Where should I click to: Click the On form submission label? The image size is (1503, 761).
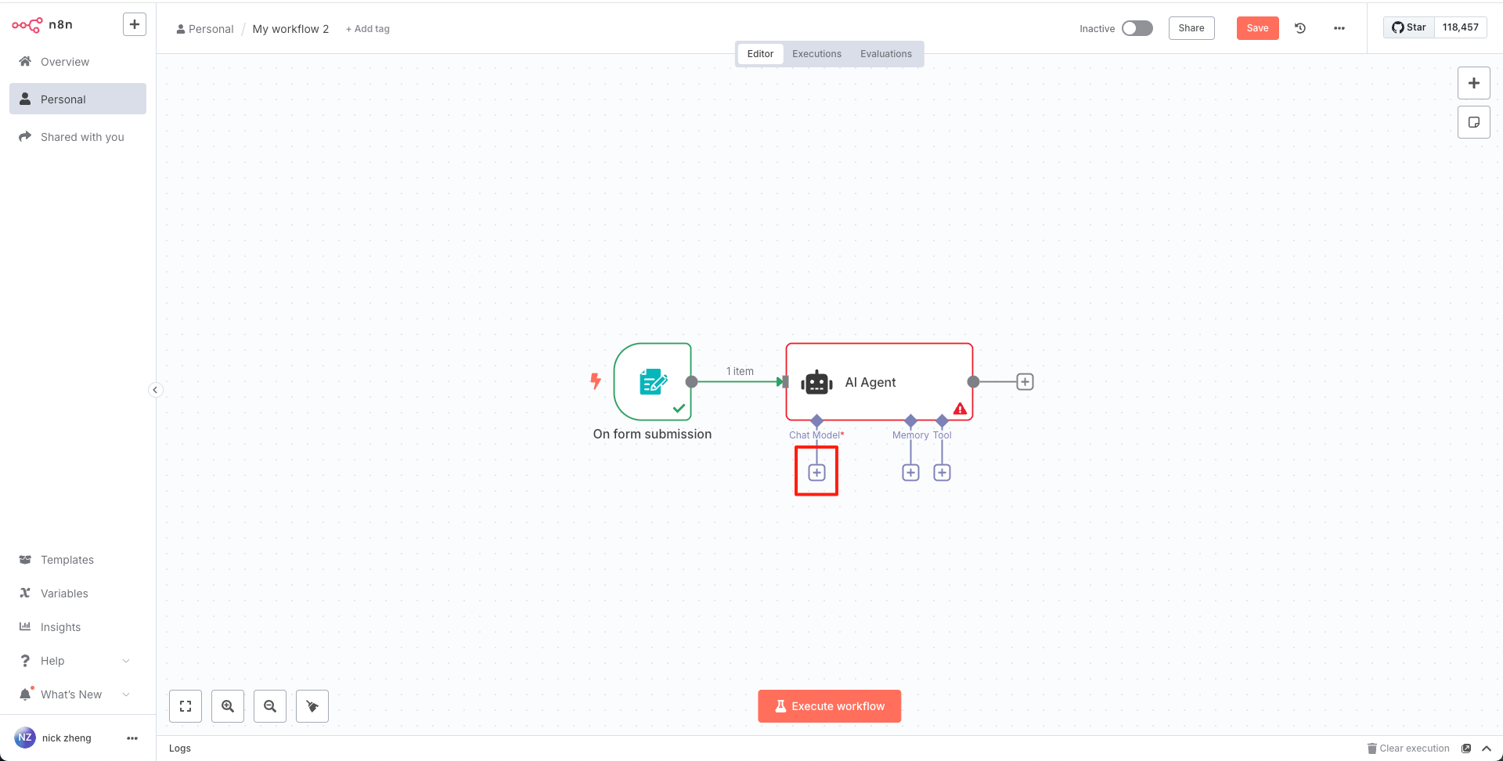(652, 435)
